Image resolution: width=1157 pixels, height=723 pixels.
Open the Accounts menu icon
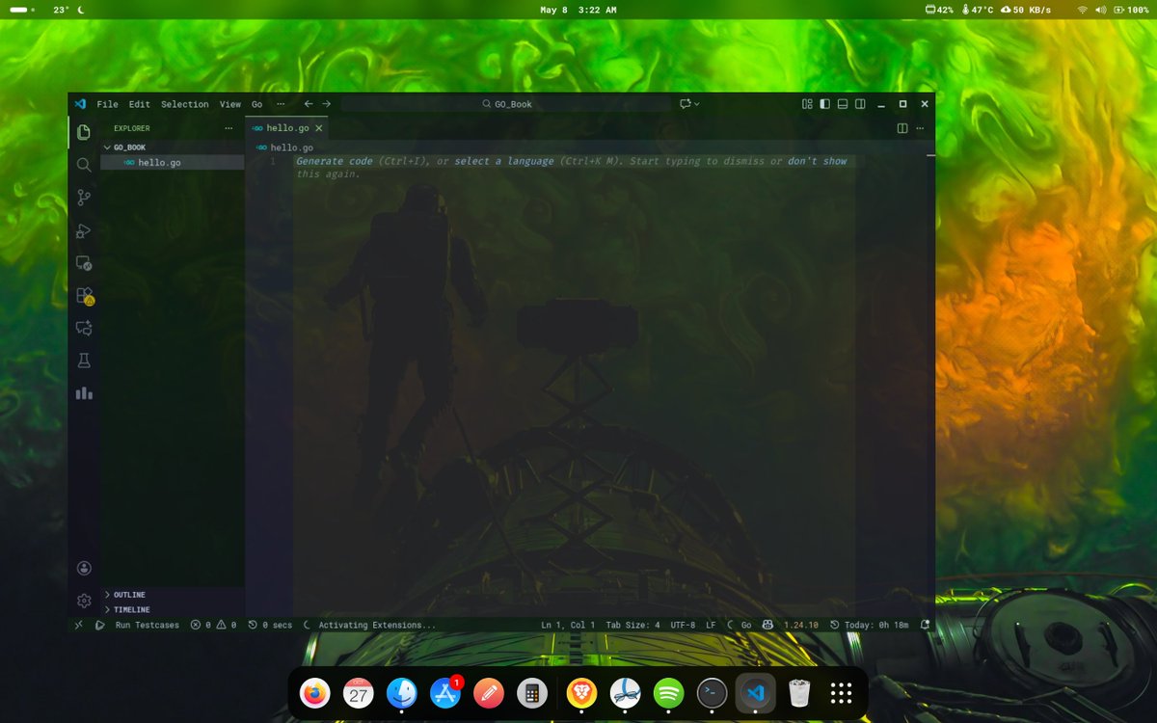(84, 569)
